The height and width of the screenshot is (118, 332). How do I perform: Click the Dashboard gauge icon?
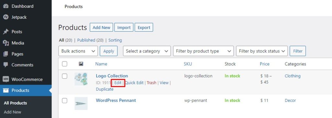click(6, 6)
